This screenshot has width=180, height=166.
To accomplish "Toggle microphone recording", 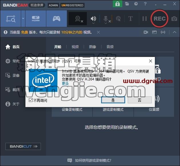I will coord(106,19).
